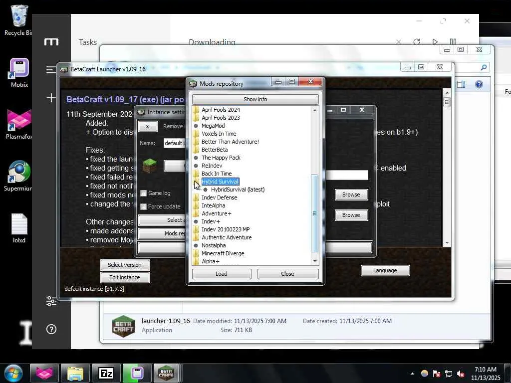
Task: Expand the April Fools 2024 folder
Action: tap(196, 110)
